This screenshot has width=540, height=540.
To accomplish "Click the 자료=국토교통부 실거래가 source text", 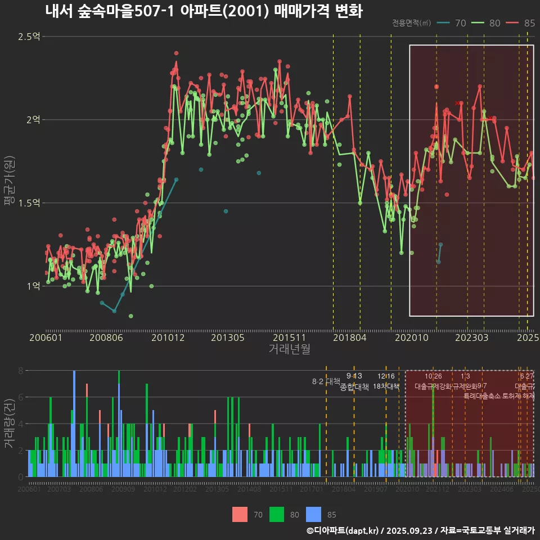I will [x=487, y=530].
